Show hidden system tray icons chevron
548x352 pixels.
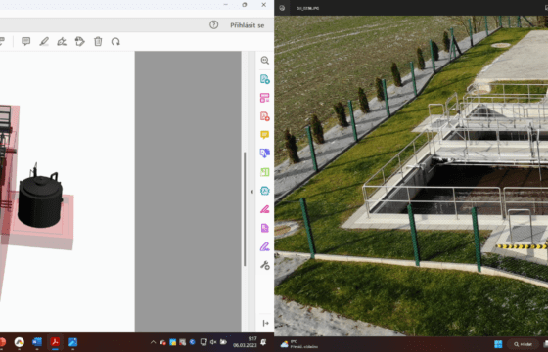pos(153,342)
